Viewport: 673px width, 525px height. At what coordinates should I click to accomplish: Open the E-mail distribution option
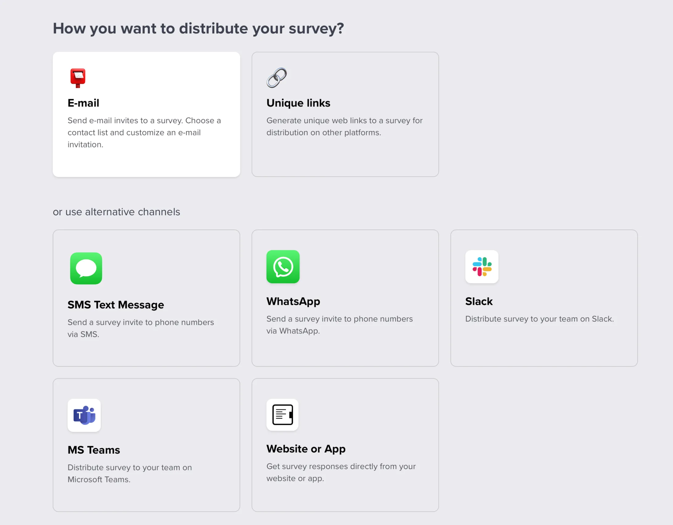point(146,114)
